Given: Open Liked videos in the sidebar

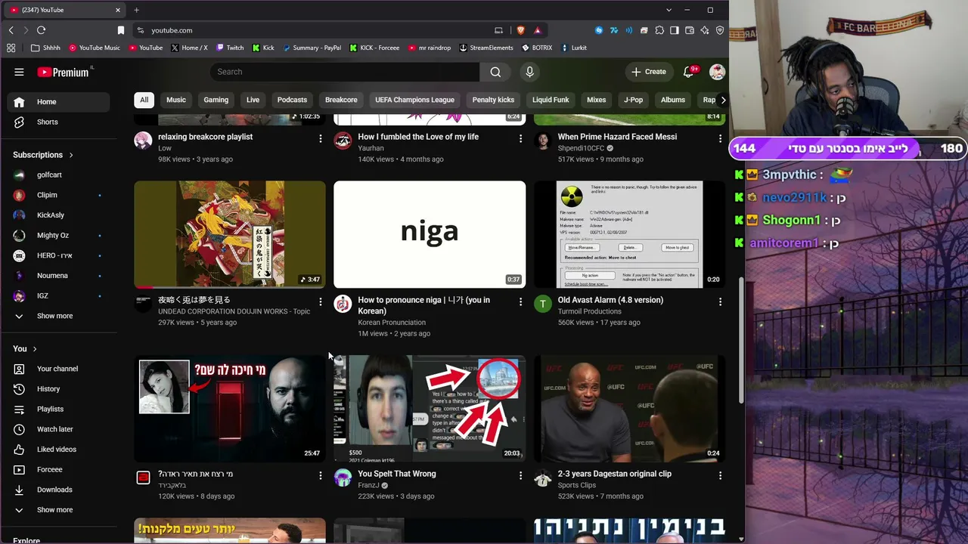Looking at the screenshot, I should point(59,450).
